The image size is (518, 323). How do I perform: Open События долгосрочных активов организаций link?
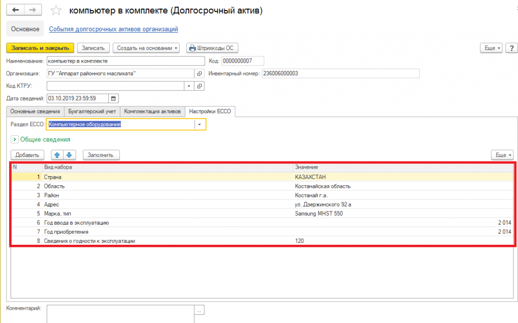click(113, 29)
